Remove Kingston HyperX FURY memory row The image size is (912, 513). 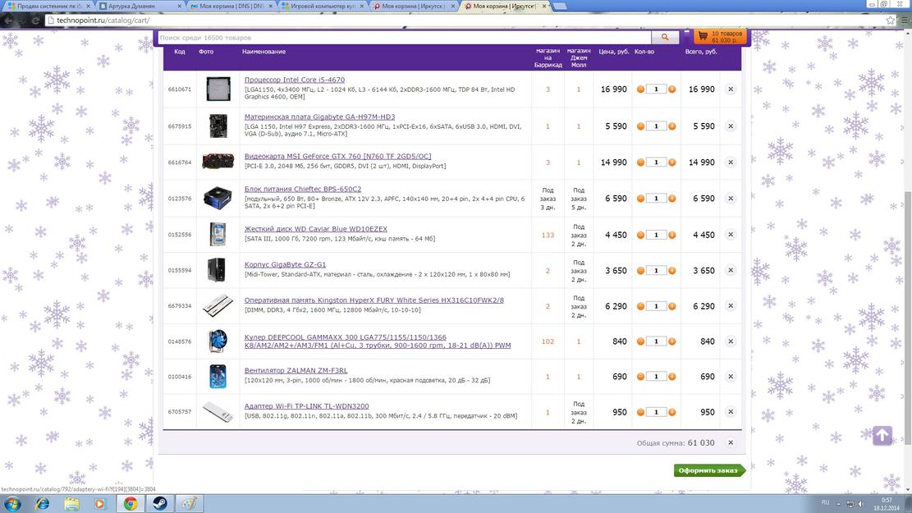tap(731, 306)
